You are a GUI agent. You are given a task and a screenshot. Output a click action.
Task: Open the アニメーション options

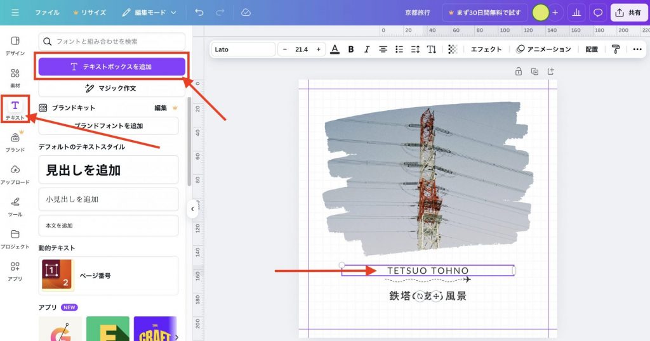(543, 49)
